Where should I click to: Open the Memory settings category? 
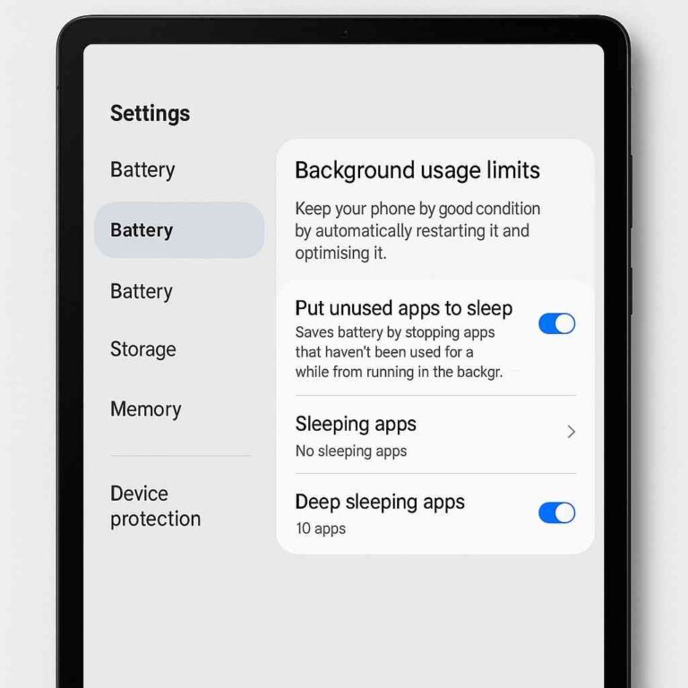point(145,409)
